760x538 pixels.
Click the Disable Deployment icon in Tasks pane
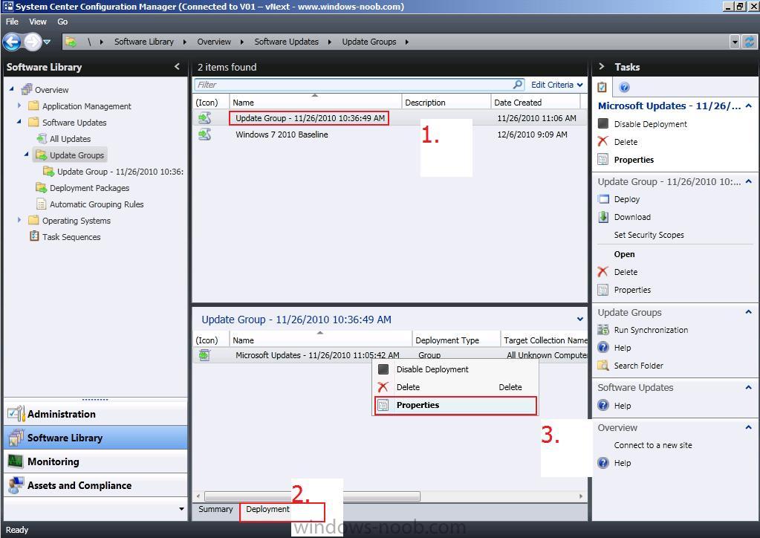click(603, 123)
